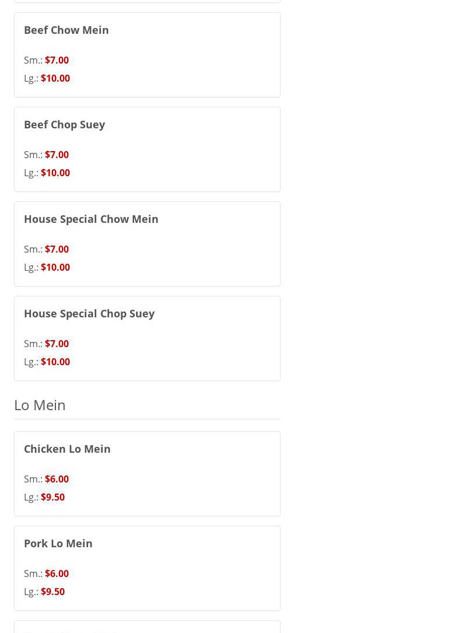Select small House Special Chow Mein price

(x=57, y=249)
